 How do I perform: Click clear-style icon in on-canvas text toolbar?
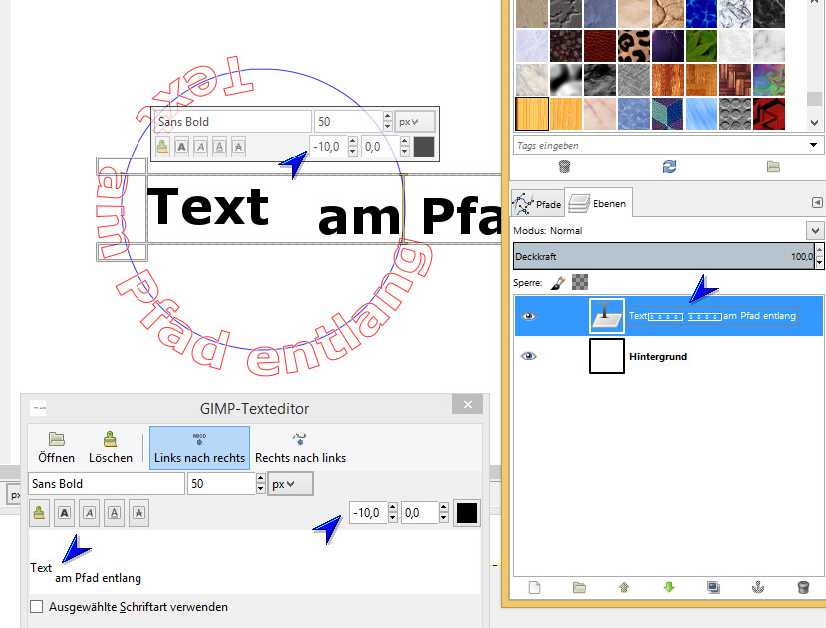162,147
